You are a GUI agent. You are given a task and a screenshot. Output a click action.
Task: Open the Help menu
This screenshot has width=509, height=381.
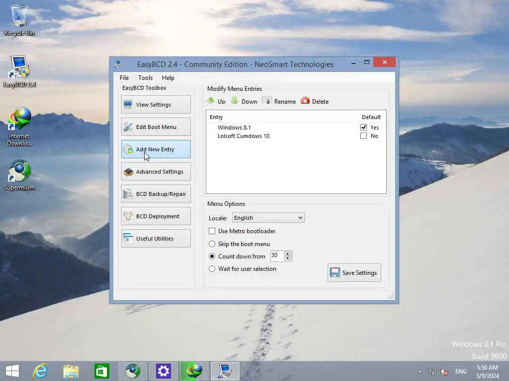pos(168,78)
